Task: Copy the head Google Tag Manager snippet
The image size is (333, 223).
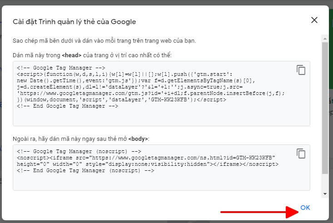Action: click(301, 70)
